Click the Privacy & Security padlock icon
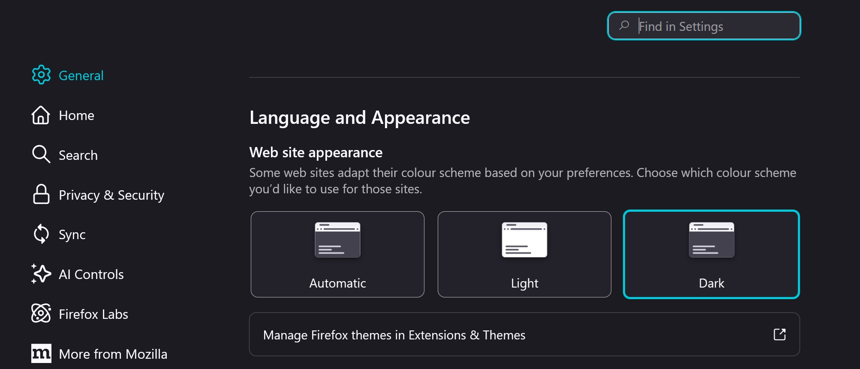 coord(41,194)
